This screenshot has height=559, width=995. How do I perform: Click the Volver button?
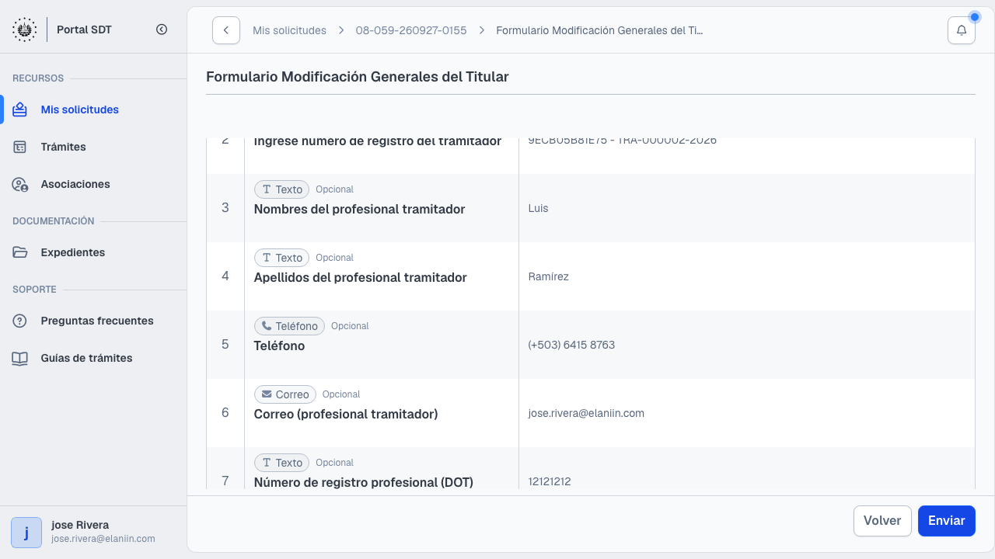click(882, 521)
